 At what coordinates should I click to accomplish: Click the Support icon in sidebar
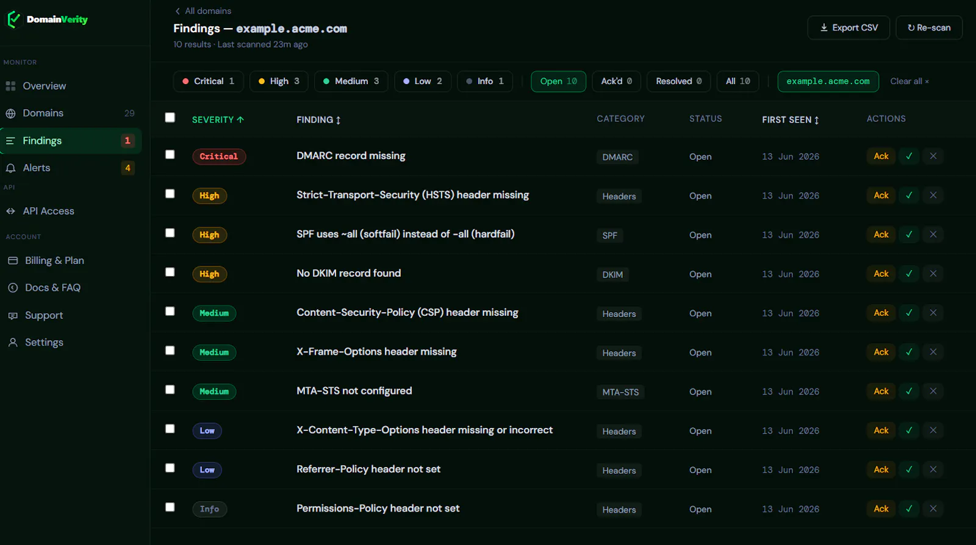pyautogui.click(x=13, y=316)
